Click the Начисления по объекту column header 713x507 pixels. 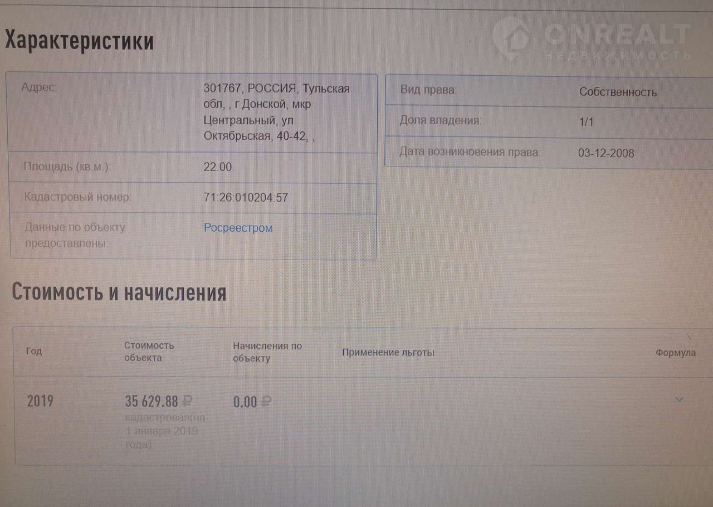[x=267, y=352]
